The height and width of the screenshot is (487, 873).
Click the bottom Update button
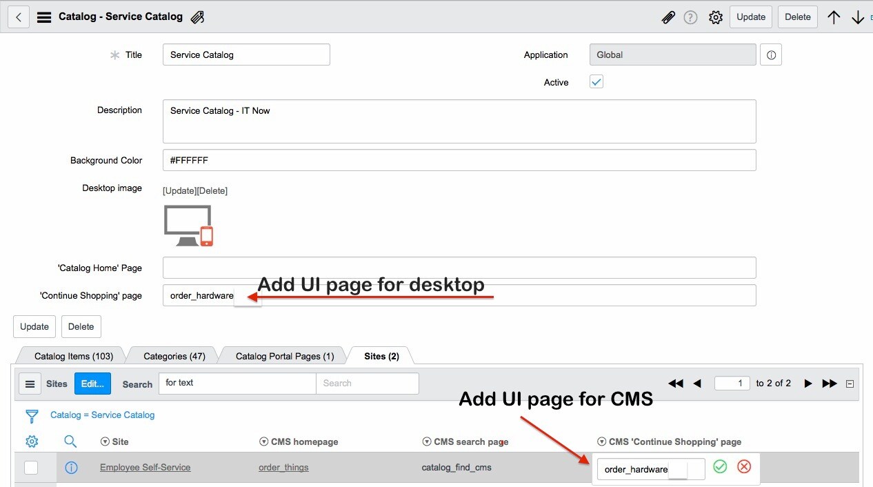pyautogui.click(x=34, y=326)
